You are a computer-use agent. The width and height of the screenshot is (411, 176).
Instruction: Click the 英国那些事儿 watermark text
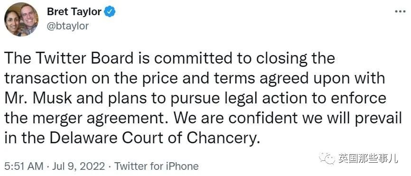coord(367,158)
